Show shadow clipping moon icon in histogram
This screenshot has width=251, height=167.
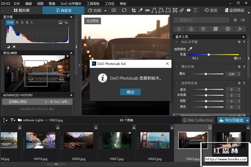pyautogui.click(x=8, y=46)
